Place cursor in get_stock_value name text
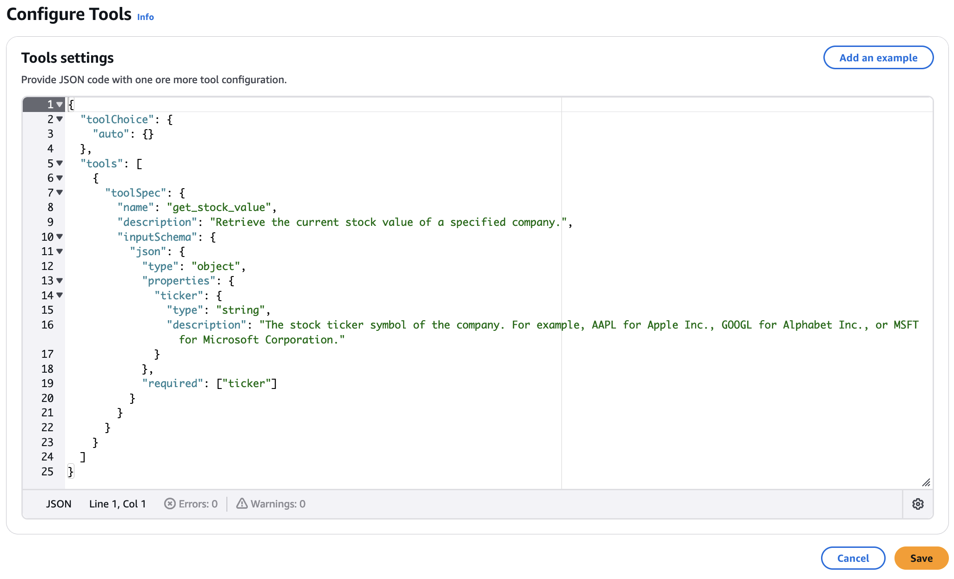 pyautogui.click(x=219, y=208)
